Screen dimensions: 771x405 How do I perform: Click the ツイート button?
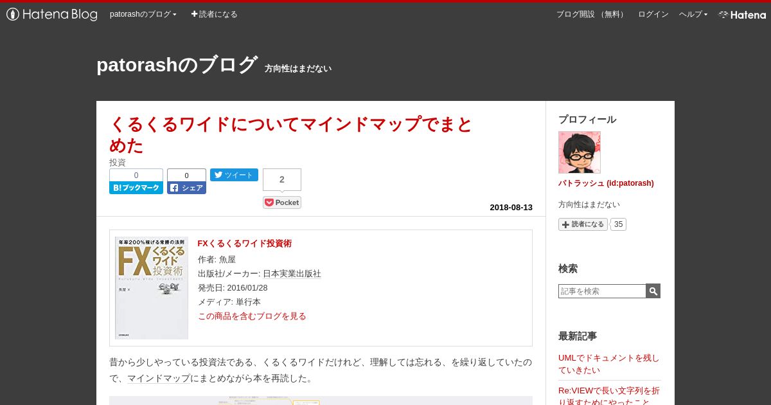click(234, 175)
